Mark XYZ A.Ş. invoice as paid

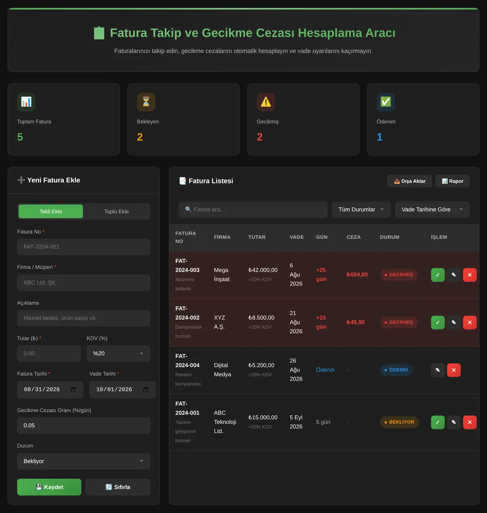437,323
